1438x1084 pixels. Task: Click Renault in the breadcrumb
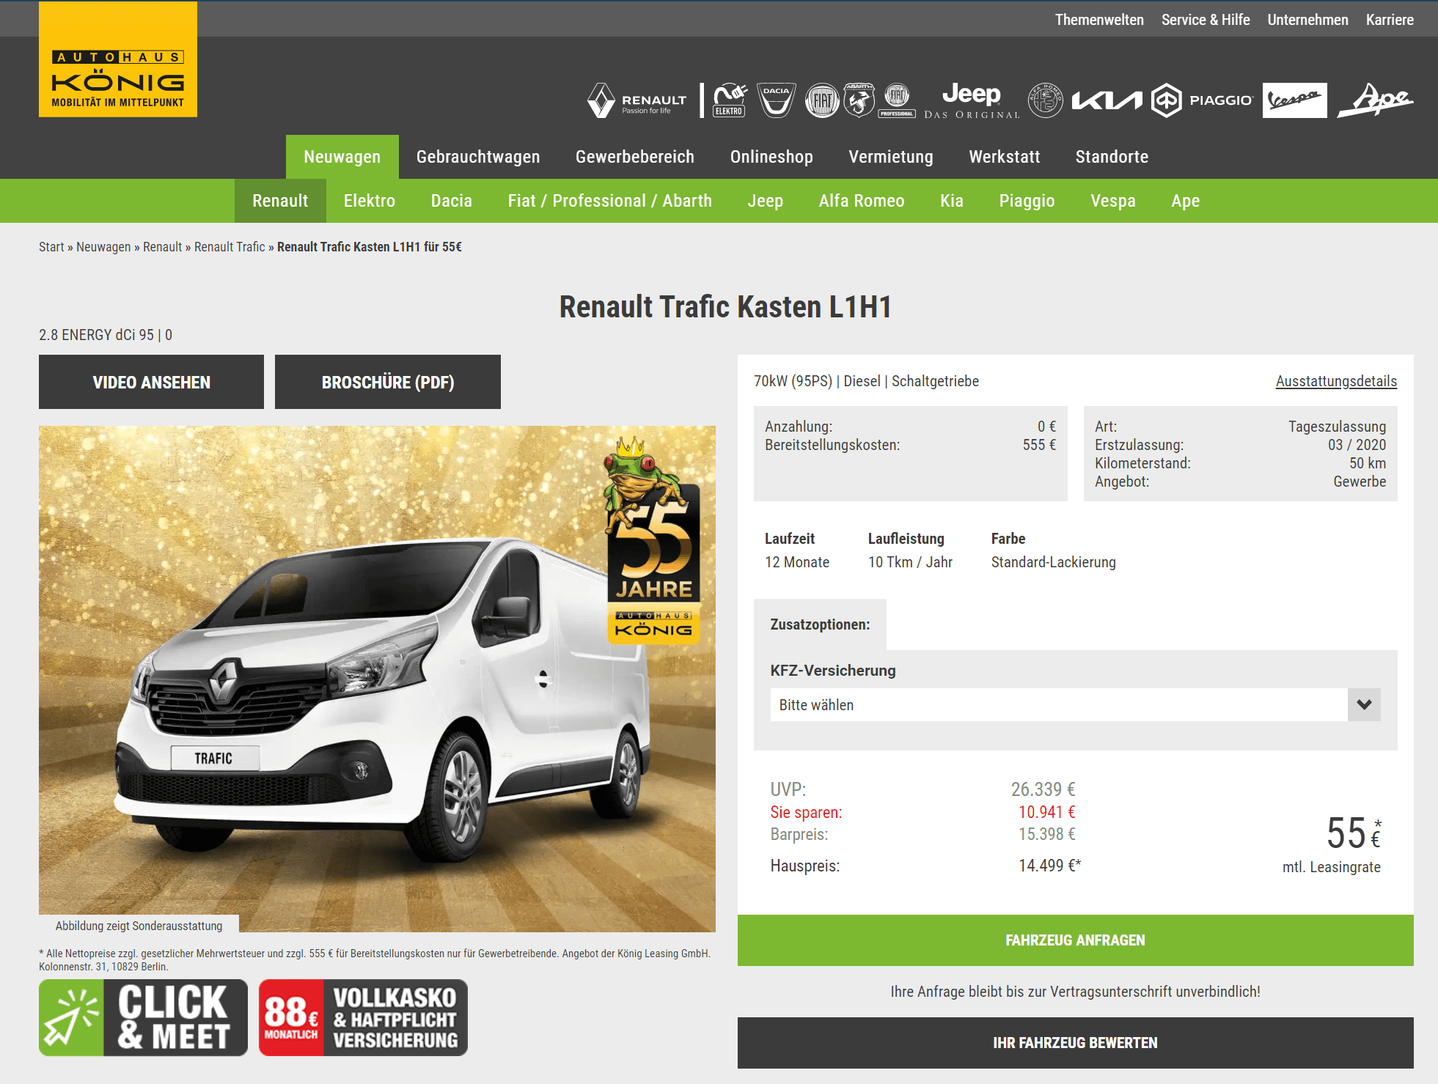(162, 247)
